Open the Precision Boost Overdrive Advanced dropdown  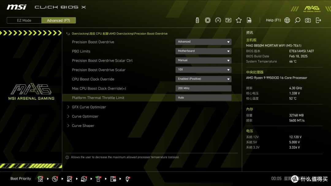pyautogui.click(x=203, y=42)
